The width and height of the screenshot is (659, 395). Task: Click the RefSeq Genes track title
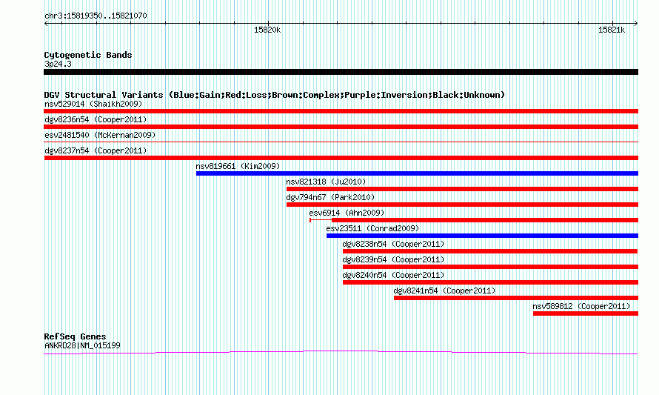(x=75, y=336)
